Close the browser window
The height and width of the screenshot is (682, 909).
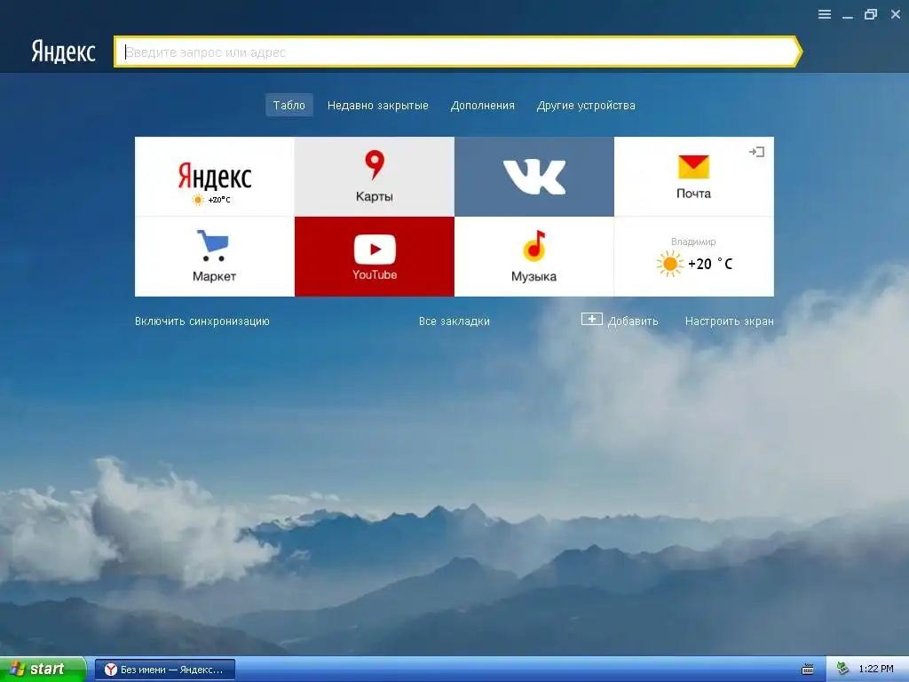coord(896,14)
